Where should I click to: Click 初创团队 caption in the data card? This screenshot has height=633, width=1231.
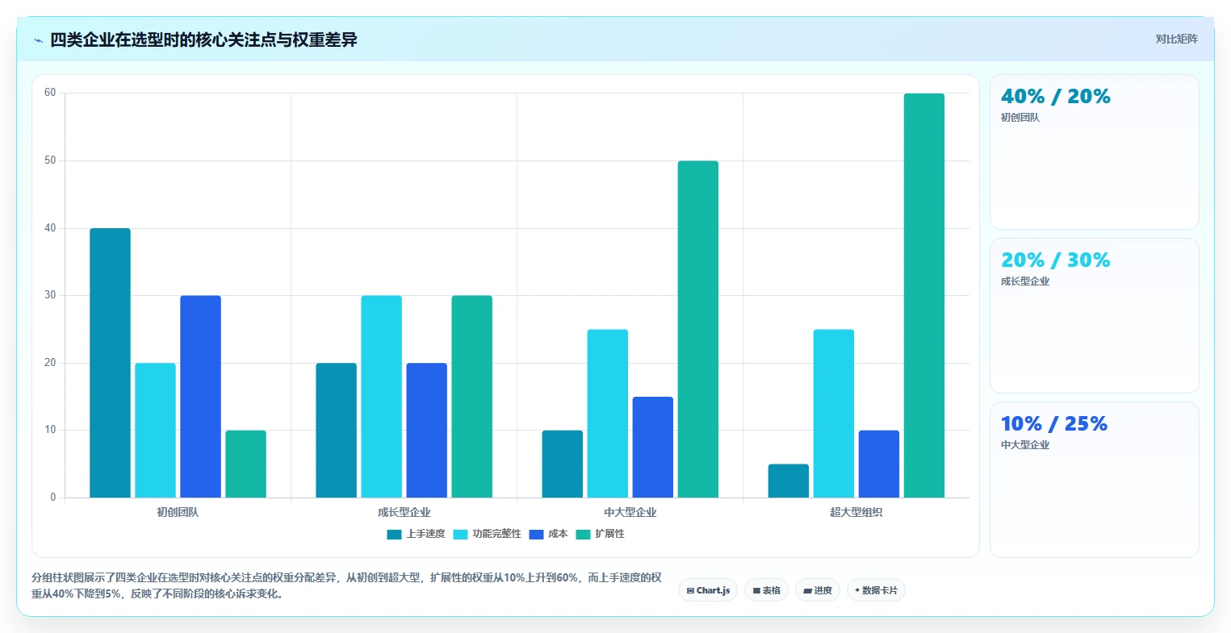click(x=1020, y=118)
